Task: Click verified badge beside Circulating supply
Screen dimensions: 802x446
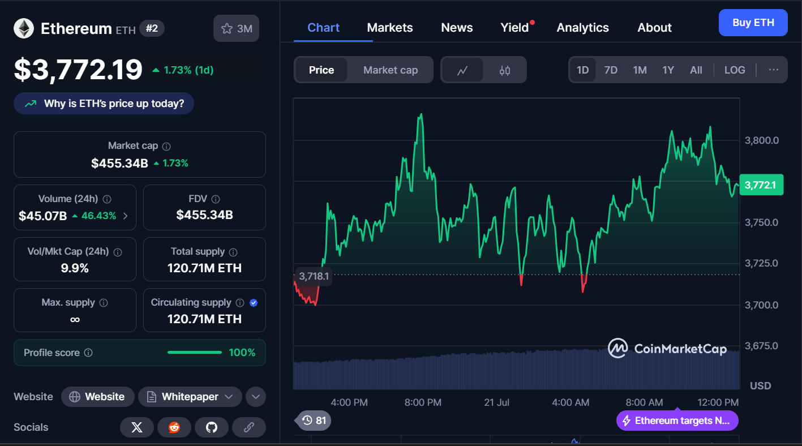Action: point(254,303)
